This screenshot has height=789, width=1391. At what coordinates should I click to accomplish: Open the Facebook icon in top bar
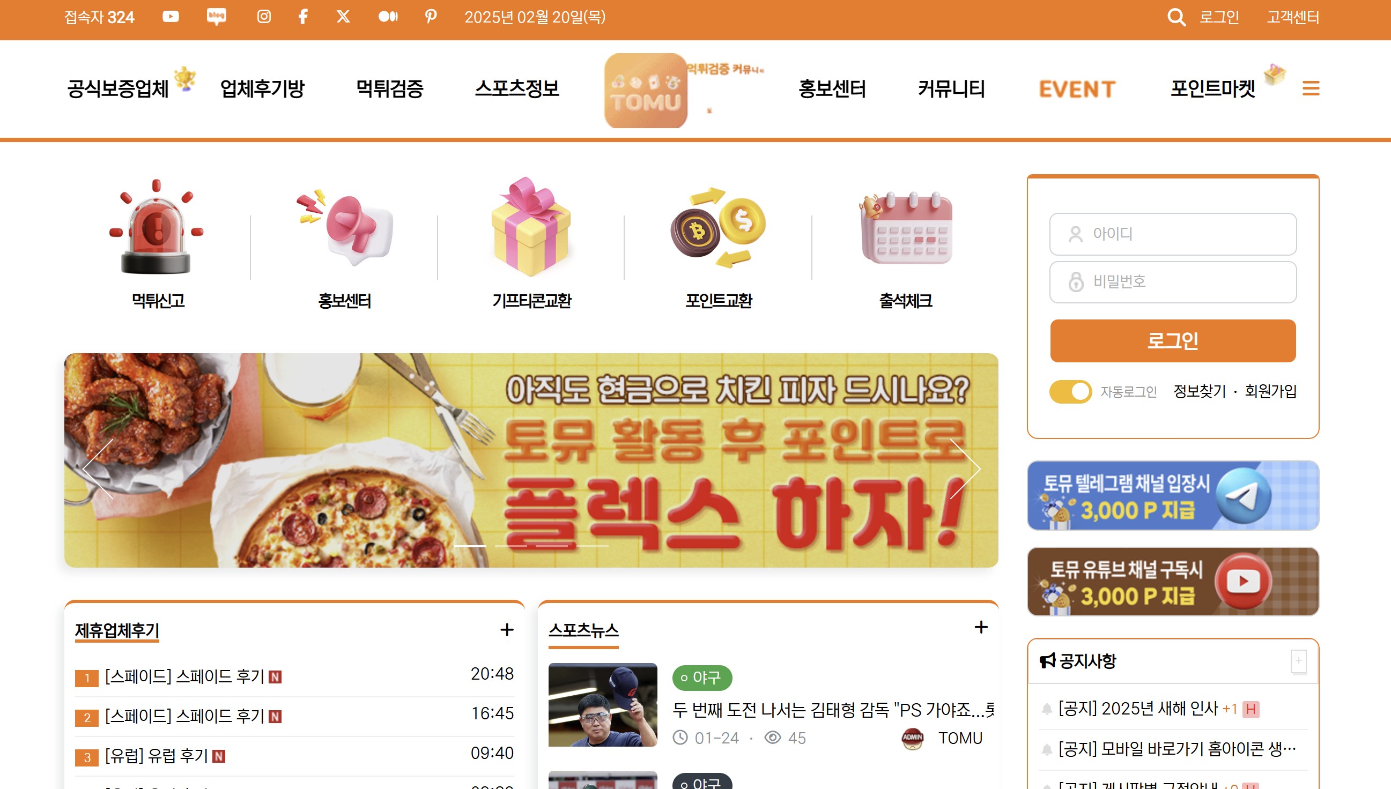point(304,17)
